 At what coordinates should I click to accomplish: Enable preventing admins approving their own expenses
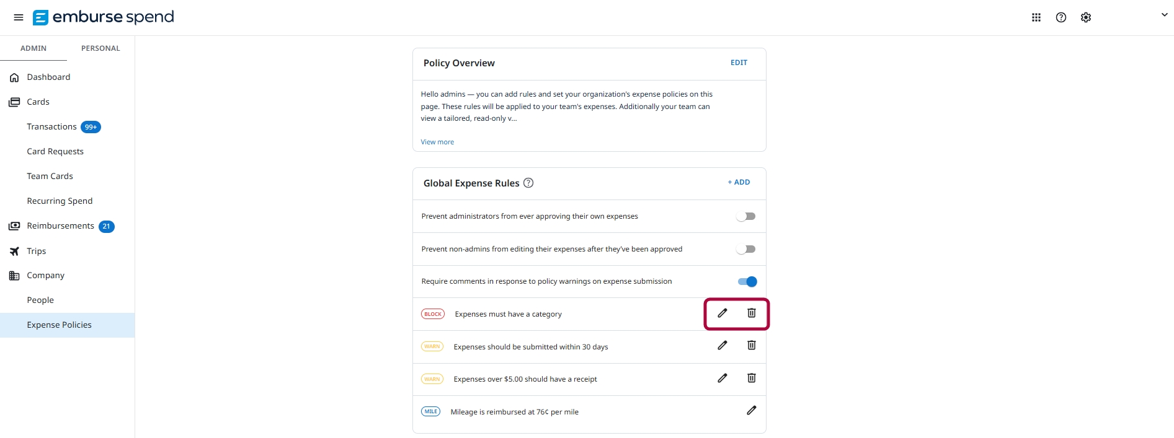pyautogui.click(x=746, y=216)
